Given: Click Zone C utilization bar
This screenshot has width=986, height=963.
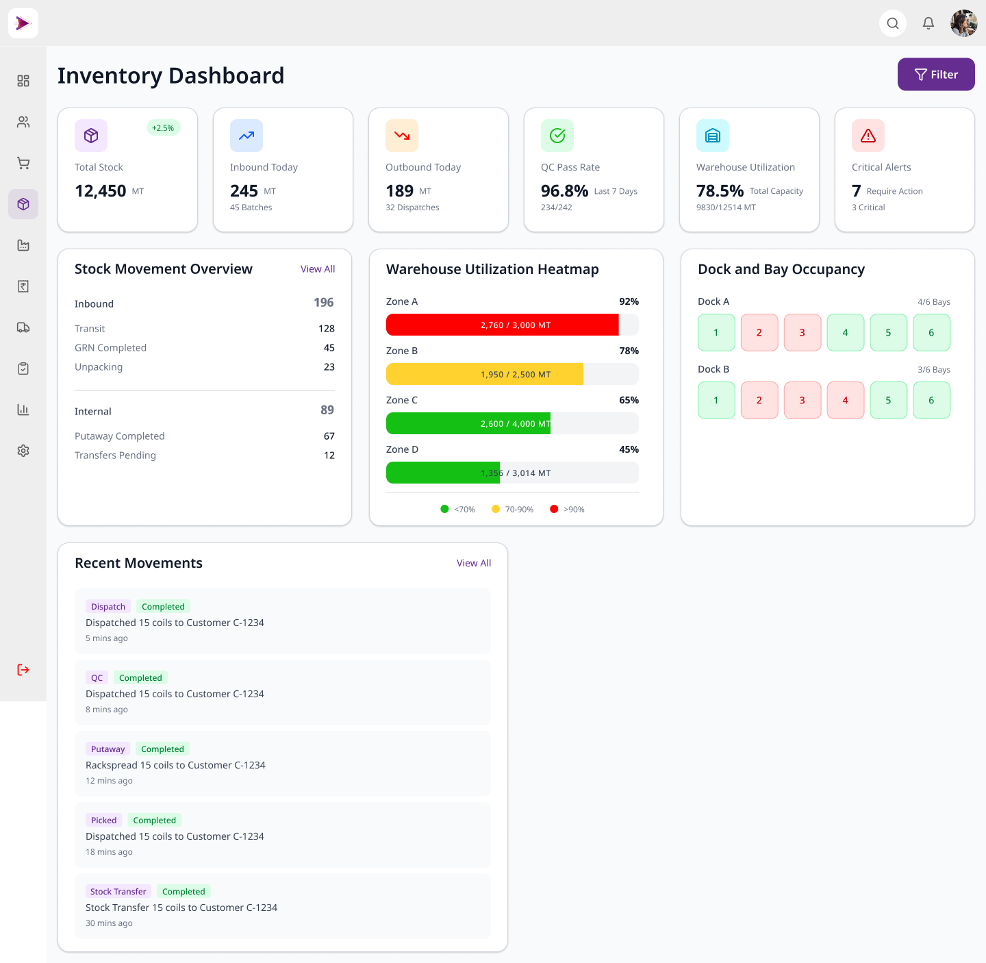Looking at the screenshot, I should 512,423.
